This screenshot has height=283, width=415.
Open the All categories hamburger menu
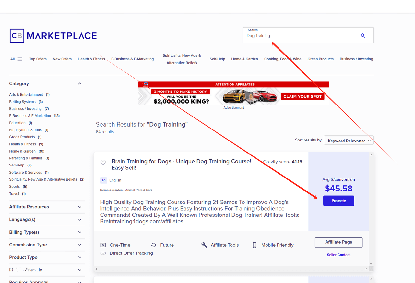[x=20, y=59]
